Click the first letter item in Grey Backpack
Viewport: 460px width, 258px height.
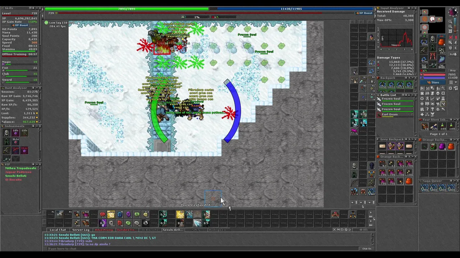pyautogui.click(x=382, y=147)
